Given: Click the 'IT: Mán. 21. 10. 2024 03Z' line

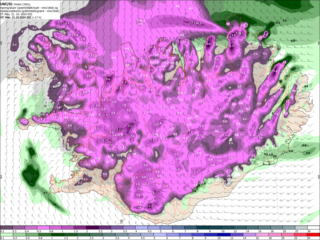Looking at the screenshot, I should [16, 14].
